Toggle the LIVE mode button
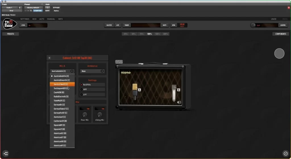Image resolution: width=291 pixels, height=159 pixels. [x=118, y=25]
